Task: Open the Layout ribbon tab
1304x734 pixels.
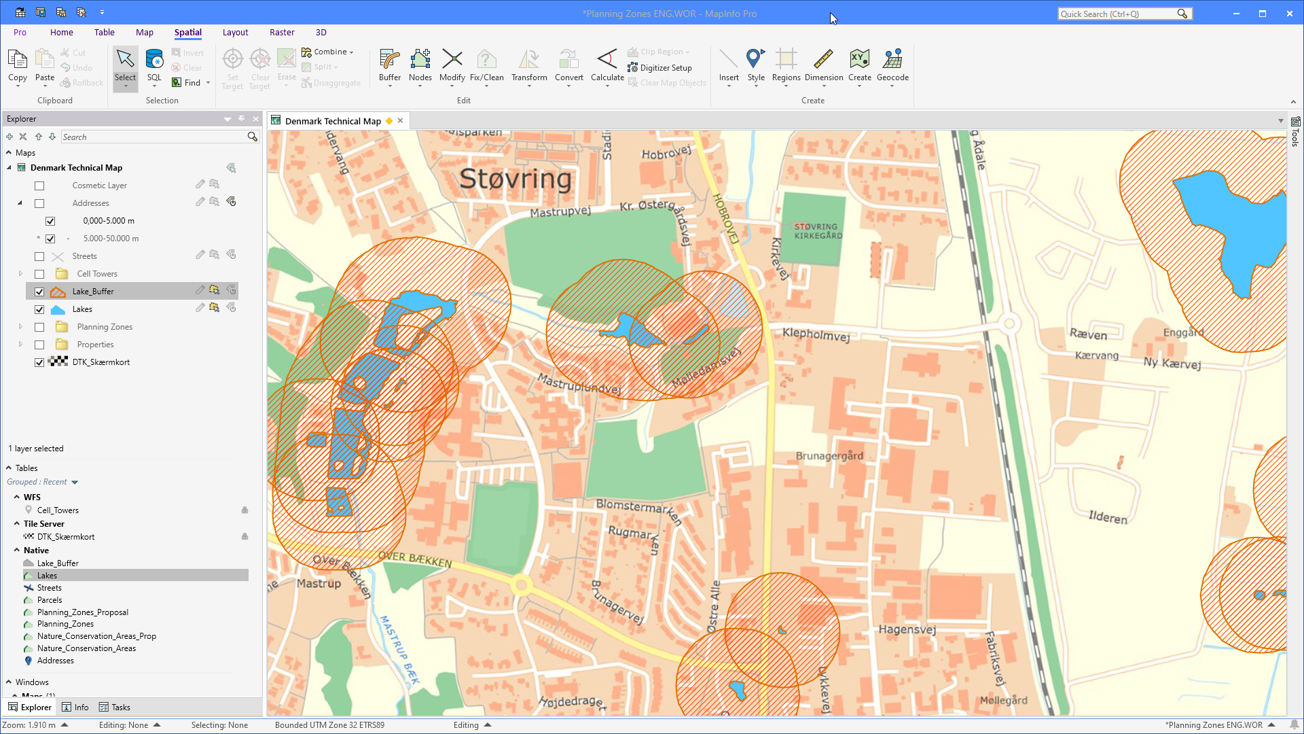Action: pyautogui.click(x=235, y=32)
